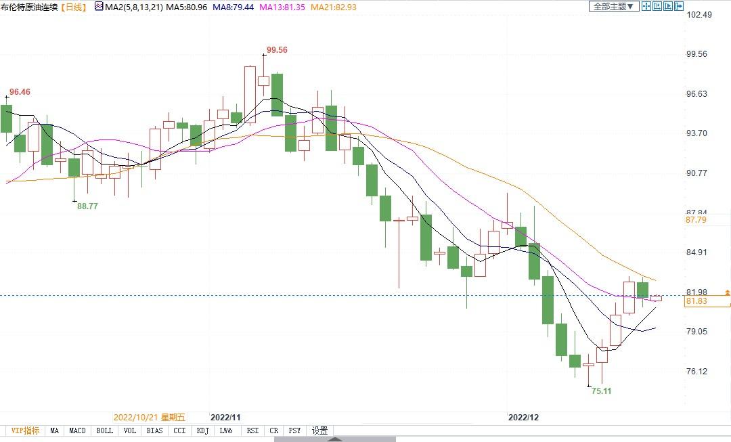Click the crosshair cursor icon in top toolbar

(x=646, y=7)
